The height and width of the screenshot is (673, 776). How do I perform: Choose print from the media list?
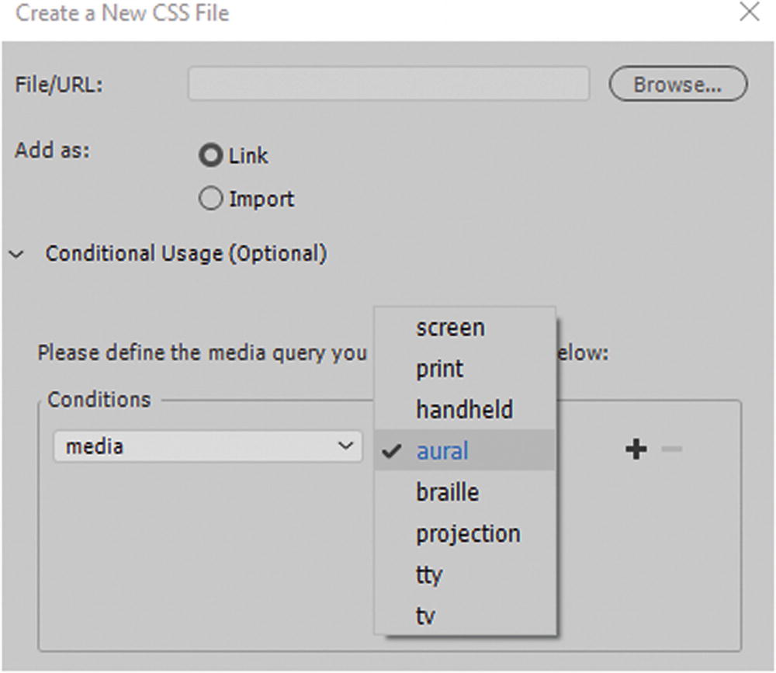pyautogui.click(x=439, y=369)
